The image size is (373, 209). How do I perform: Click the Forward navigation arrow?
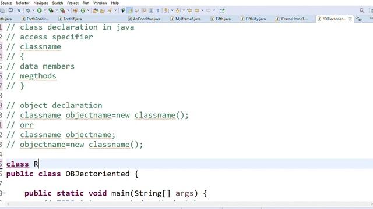(x=209, y=10)
